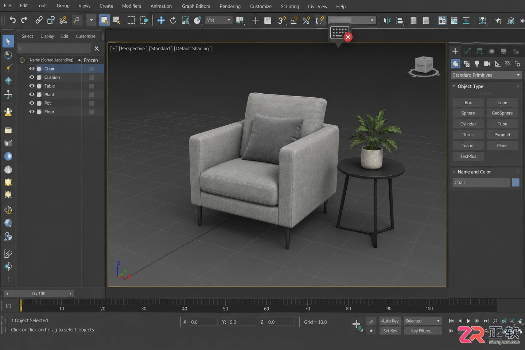Open the Chair object color swatch
The width and height of the screenshot is (525, 350).
[516, 183]
